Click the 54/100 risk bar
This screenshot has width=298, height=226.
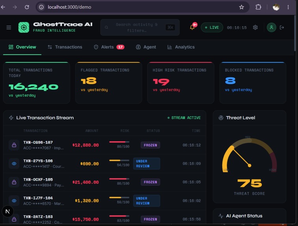[119, 161]
